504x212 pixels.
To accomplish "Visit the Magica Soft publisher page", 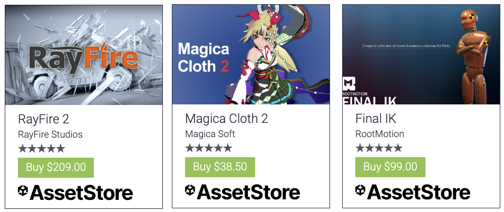I will coord(210,133).
